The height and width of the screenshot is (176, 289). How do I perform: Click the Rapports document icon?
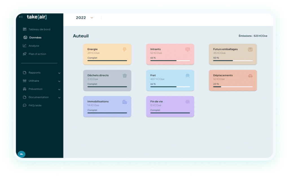click(25, 73)
